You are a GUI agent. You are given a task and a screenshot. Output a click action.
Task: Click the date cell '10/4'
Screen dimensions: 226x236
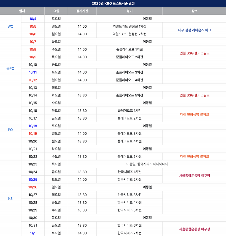[33, 19]
